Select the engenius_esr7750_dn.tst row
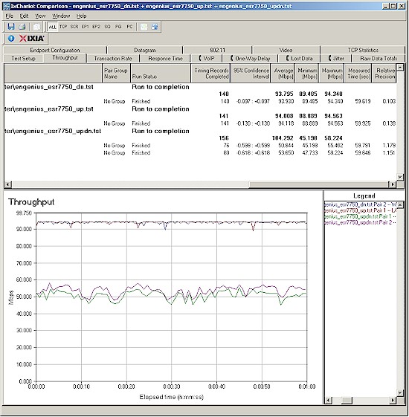The image size is (409, 417). [x=200, y=87]
